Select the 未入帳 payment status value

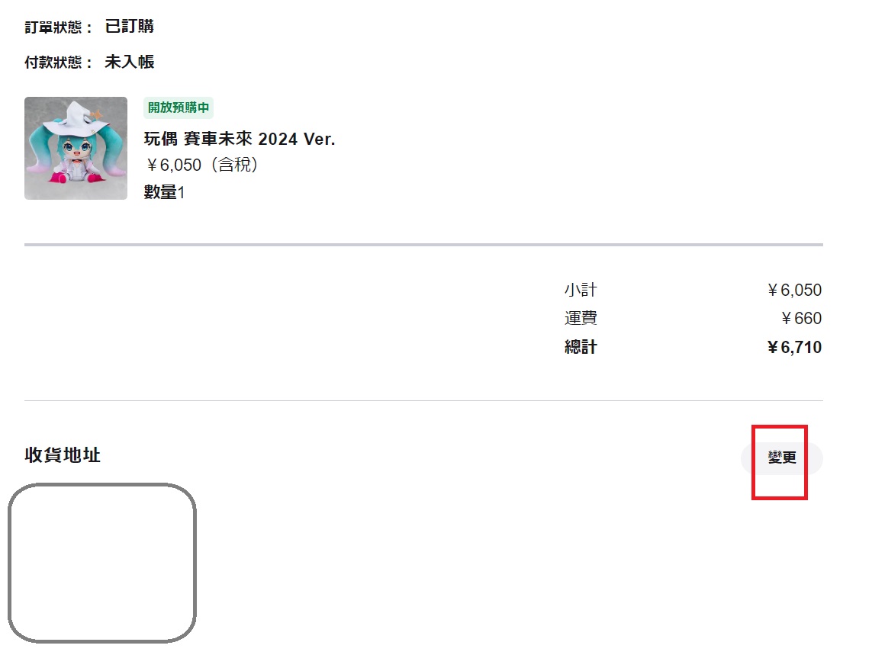pyautogui.click(x=129, y=62)
